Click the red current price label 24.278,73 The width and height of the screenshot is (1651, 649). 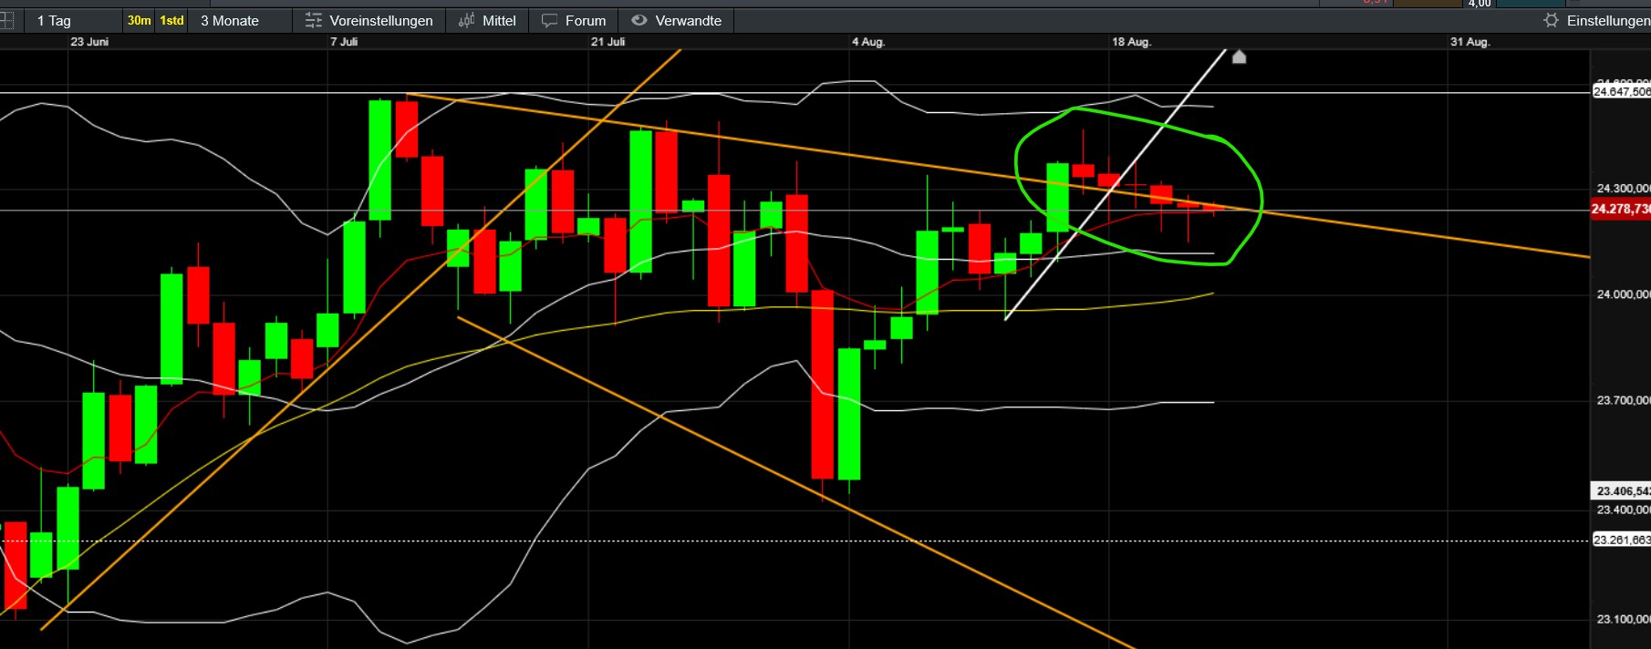[x=1620, y=210]
